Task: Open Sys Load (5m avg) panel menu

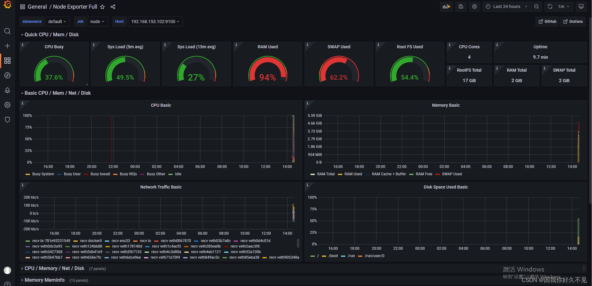Action: pyautogui.click(x=125, y=47)
